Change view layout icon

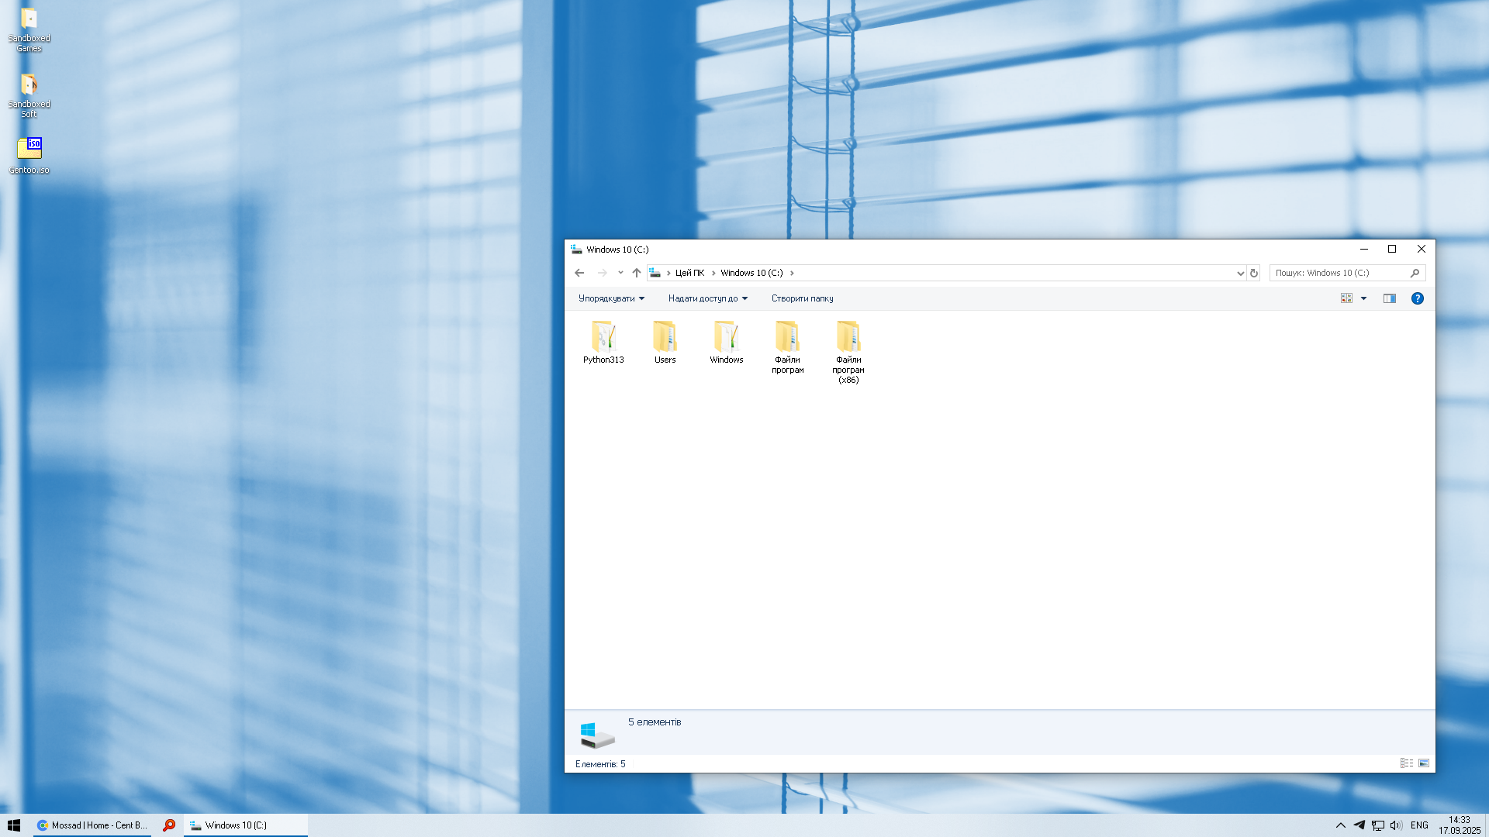pyautogui.click(x=1347, y=298)
